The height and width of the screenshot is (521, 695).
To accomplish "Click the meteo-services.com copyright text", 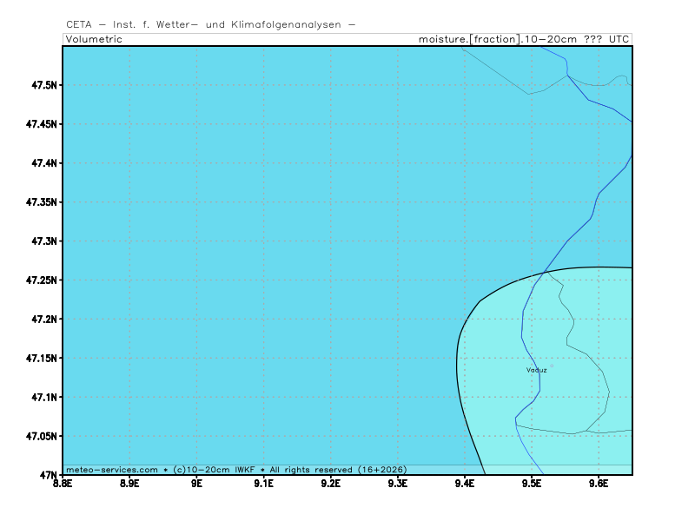I will pyautogui.click(x=235, y=469).
